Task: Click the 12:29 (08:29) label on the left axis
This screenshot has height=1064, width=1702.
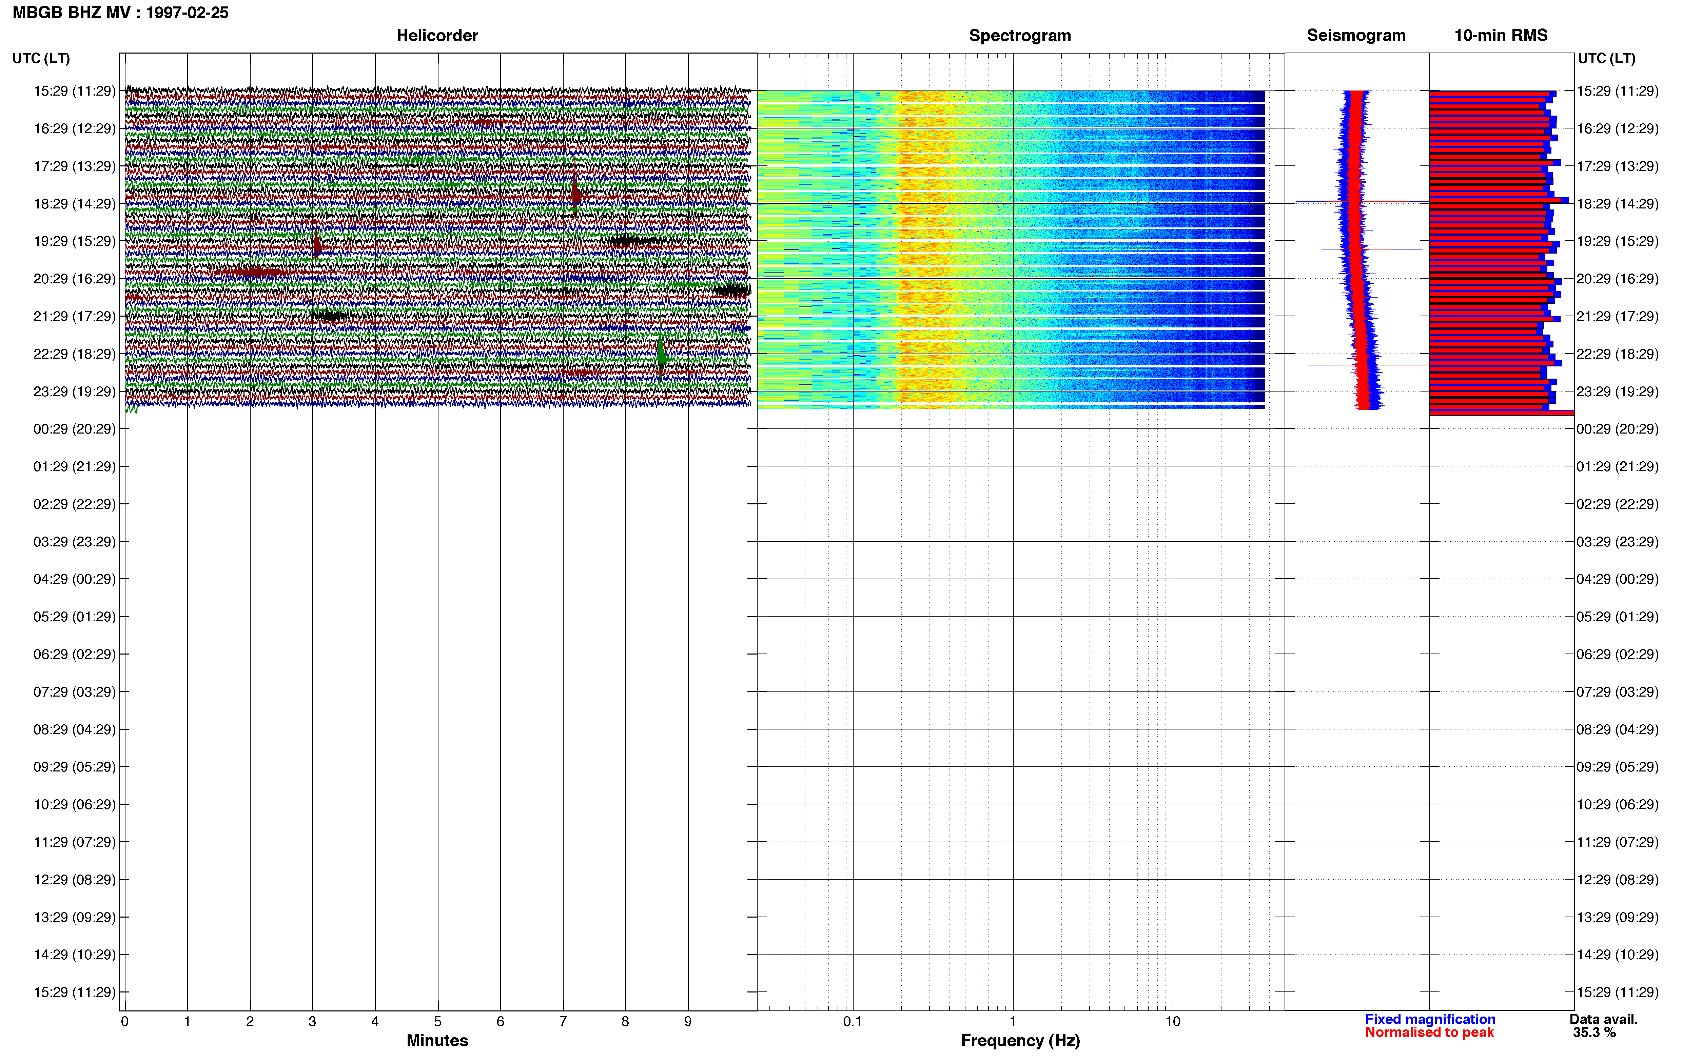Action: coord(74,880)
